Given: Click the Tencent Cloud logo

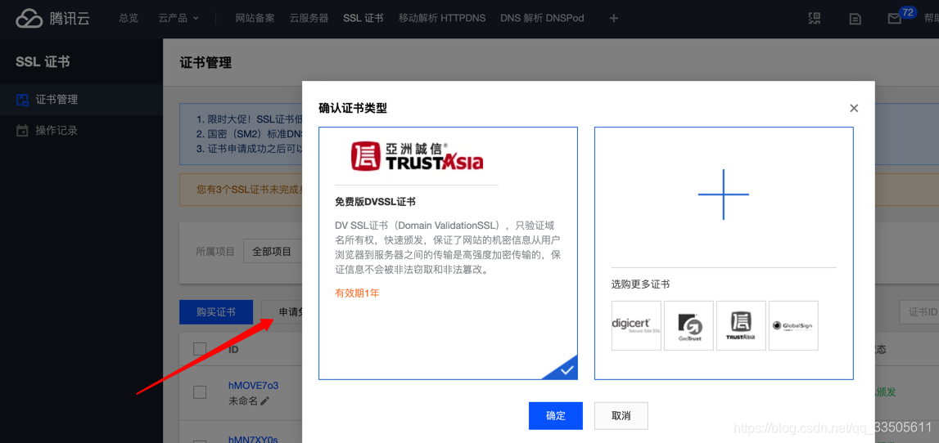Looking at the screenshot, I should [x=52, y=19].
